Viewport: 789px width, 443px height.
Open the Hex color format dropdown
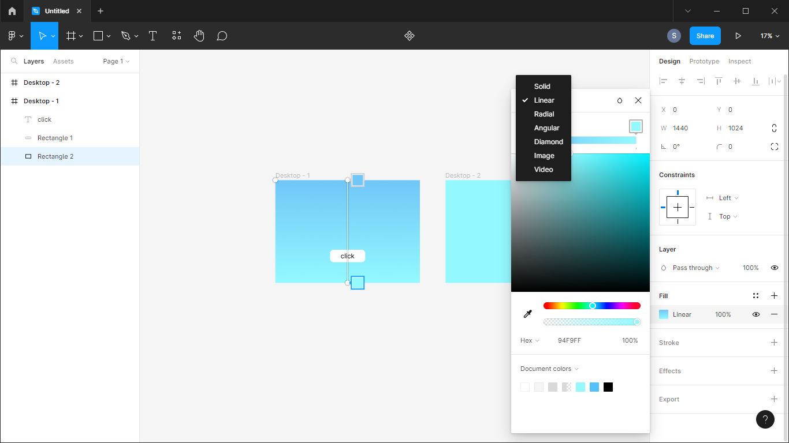tap(530, 340)
